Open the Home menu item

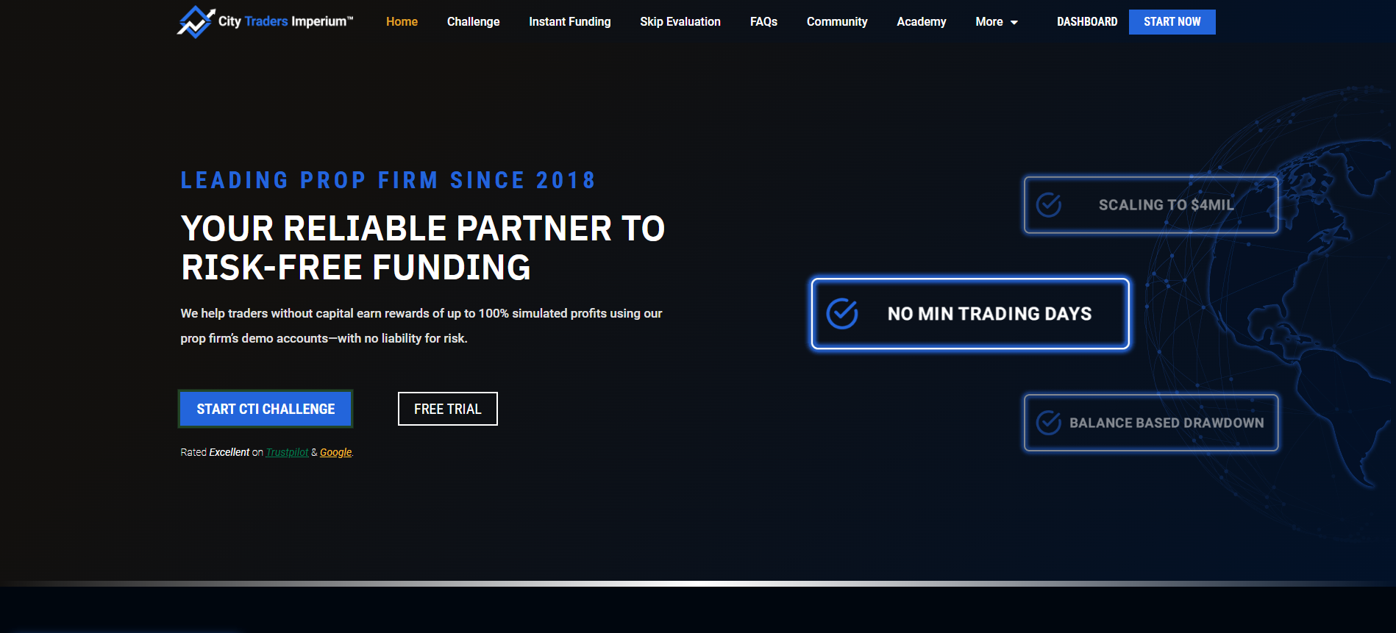click(402, 22)
